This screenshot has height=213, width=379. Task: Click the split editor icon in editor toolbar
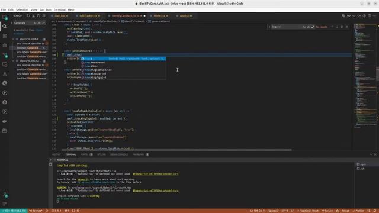pyautogui.click(x=369, y=16)
